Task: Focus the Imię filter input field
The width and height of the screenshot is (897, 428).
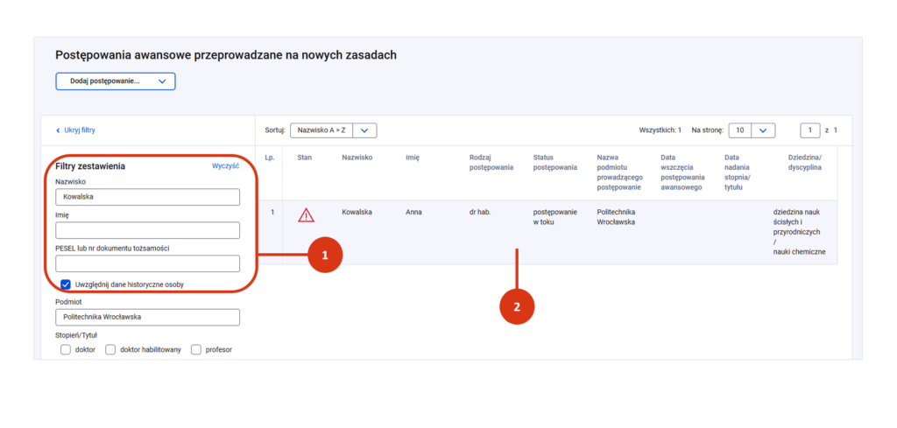Action: point(147,230)
